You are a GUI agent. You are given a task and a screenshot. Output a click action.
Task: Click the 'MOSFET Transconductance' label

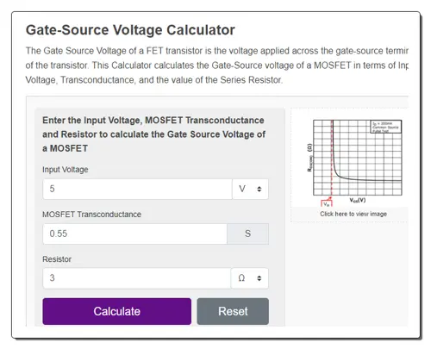[x=91, y=215]
